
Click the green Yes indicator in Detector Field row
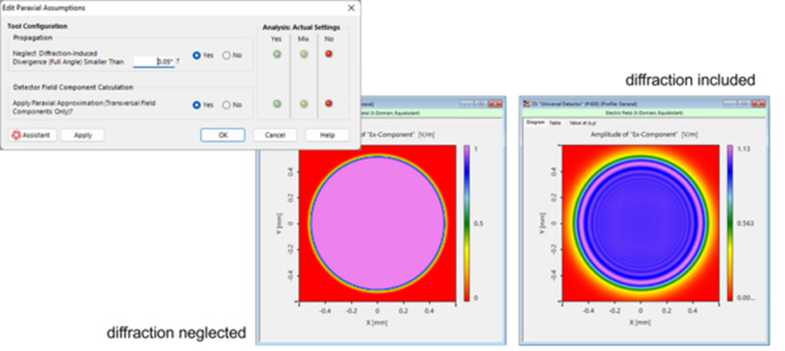tap(277, 103)
